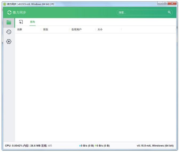The height and width of the screenshot is (152, 179).
Task: Click the 微力同步 logo icon
Action: coord(9,12)
